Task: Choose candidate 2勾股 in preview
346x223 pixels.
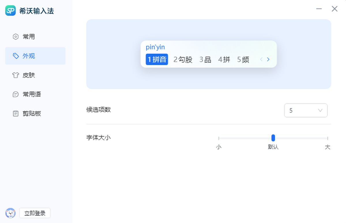Action: click(x=183, y=60)
